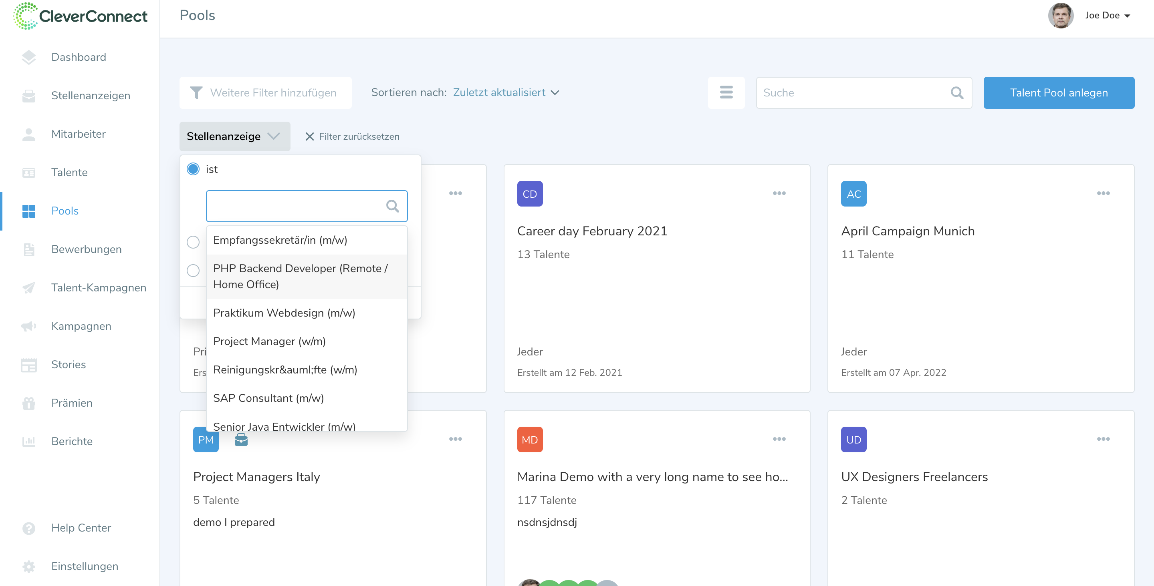1154x586 pixels.
Task: Open Bewerbungen in the sidebar
Action: click(x=87, y=249)
